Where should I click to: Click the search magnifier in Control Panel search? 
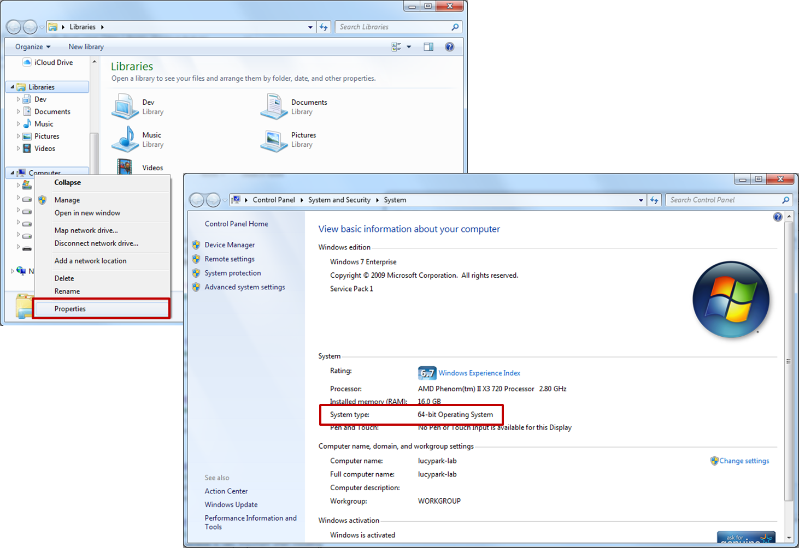(x=786, y=200)
